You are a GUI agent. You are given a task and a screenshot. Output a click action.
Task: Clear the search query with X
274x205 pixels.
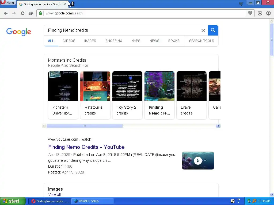[203, 30]
